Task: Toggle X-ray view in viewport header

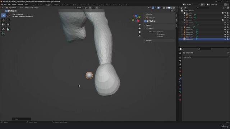Action: (164, 8)
